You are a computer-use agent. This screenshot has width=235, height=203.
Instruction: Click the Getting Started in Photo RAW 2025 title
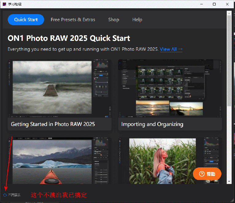[53, 124]
